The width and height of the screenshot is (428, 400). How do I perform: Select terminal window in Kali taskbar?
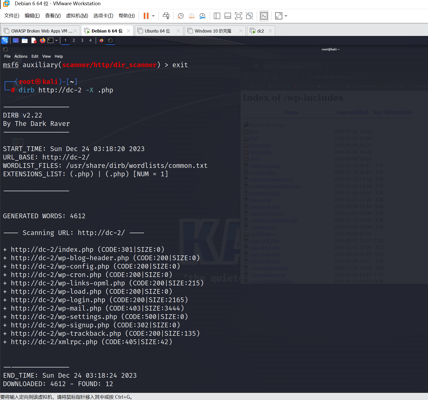click(110, 40)
